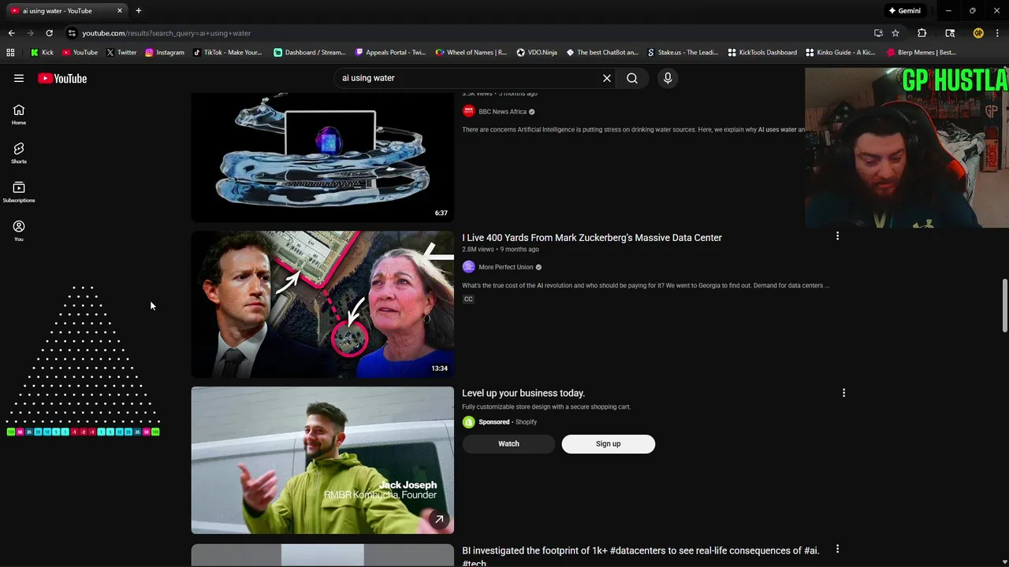
Task: Open the Twitter bookmark
Action: pyautogui.click(x=121, y=53)
